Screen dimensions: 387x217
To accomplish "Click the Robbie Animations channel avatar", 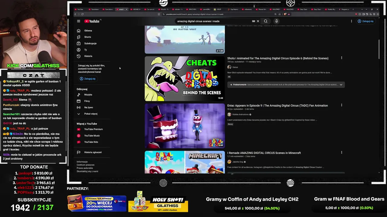I will [x=229, y=115].
